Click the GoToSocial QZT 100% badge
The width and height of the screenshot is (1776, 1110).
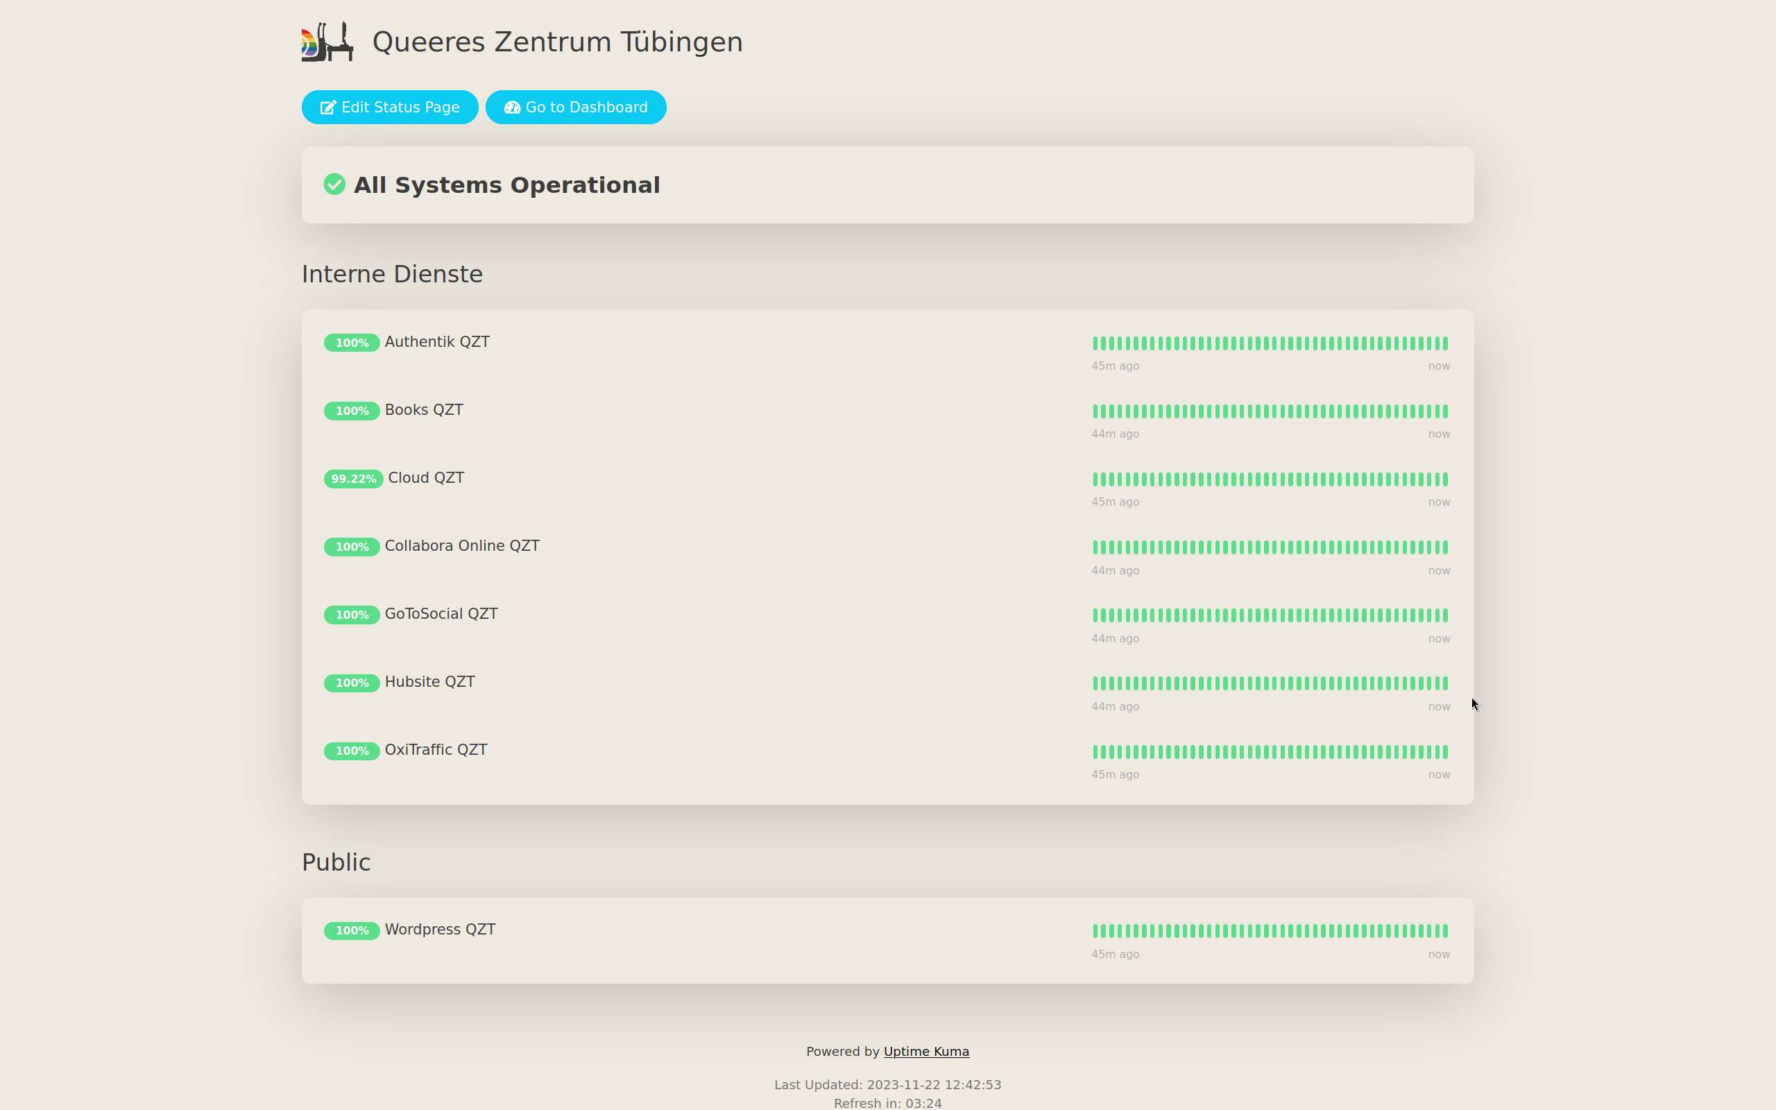352,615
